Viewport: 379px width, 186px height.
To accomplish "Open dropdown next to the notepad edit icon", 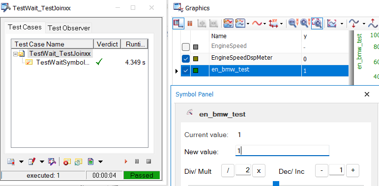I will (x=42, y=162).
